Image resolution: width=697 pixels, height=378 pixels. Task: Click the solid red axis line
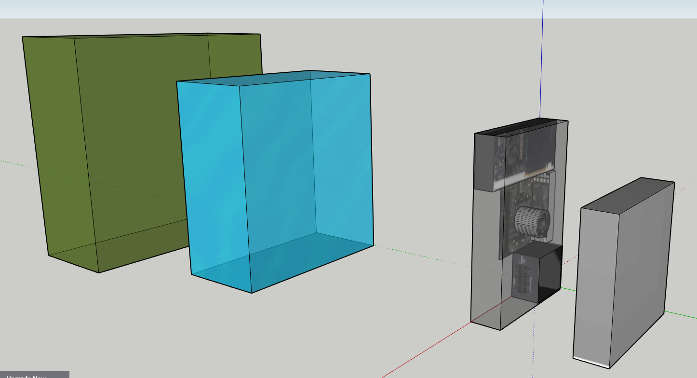tap(424, 352)
